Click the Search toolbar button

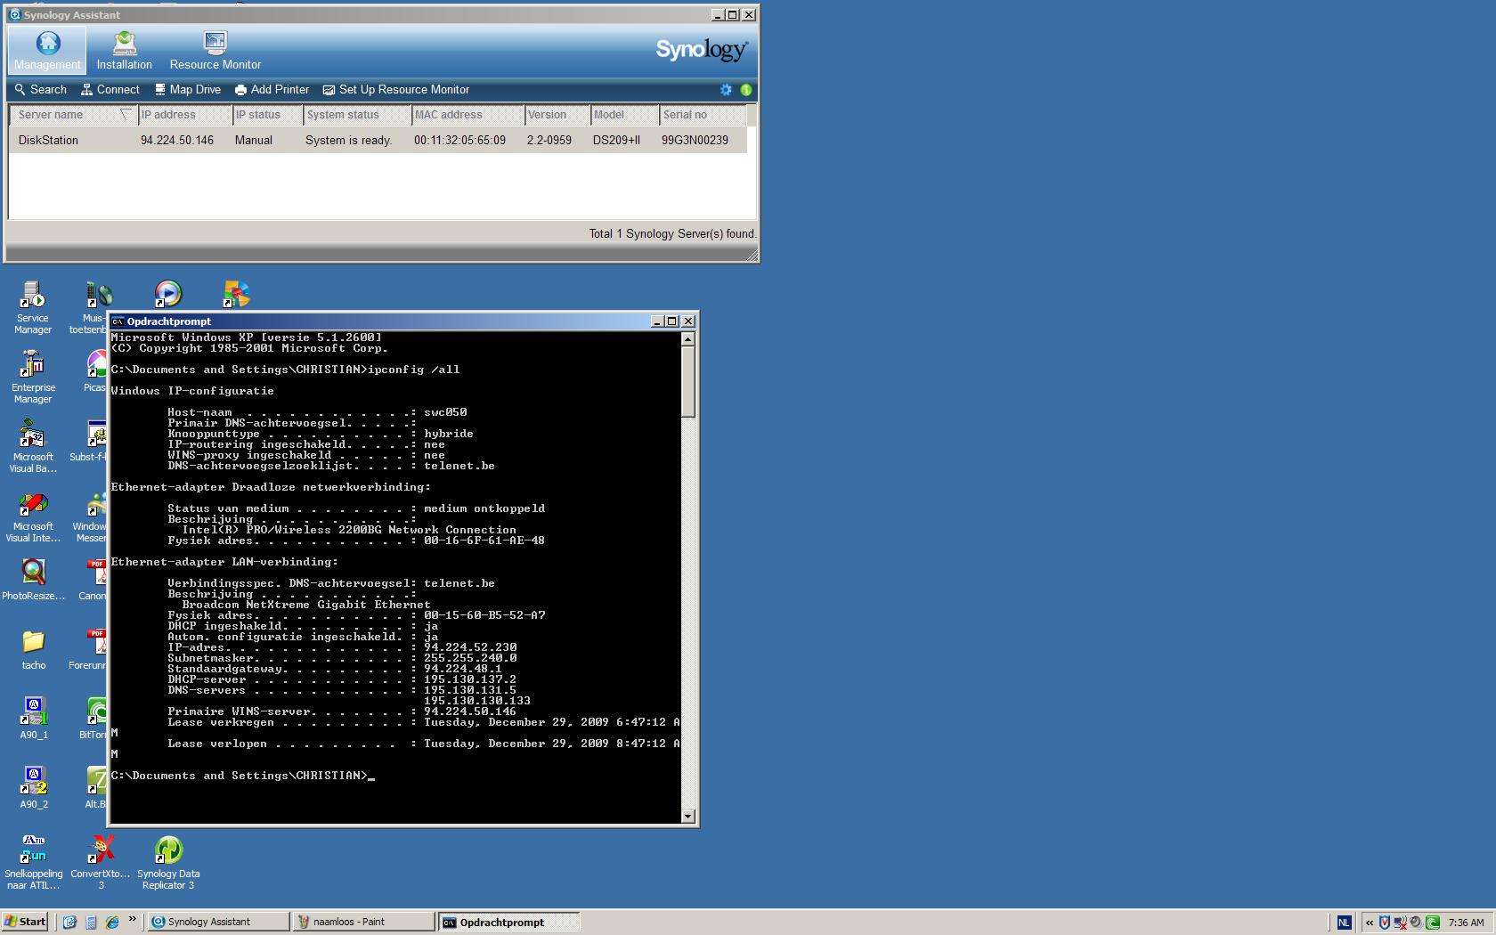point(41,90)
